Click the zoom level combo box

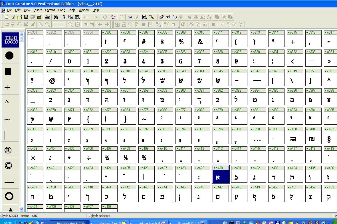(59, 24)
